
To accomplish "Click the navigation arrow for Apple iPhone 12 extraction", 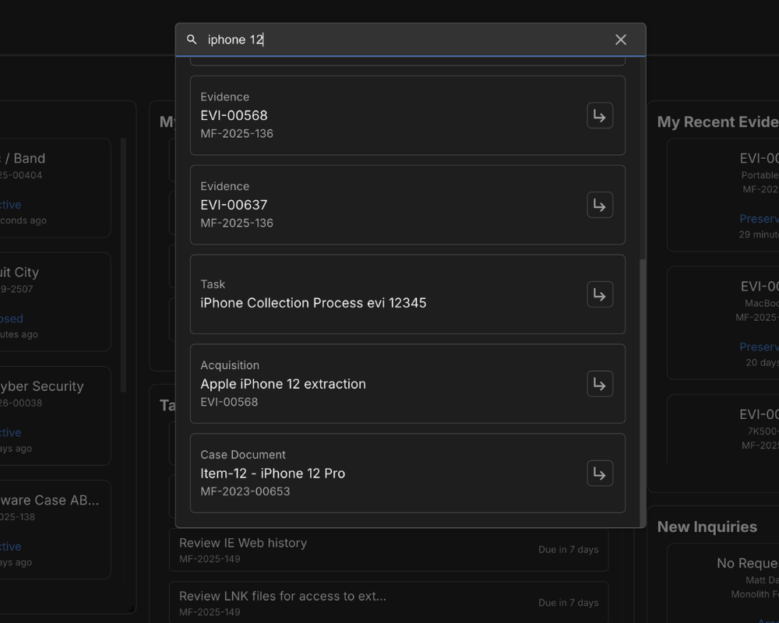I will coord(600,383).
